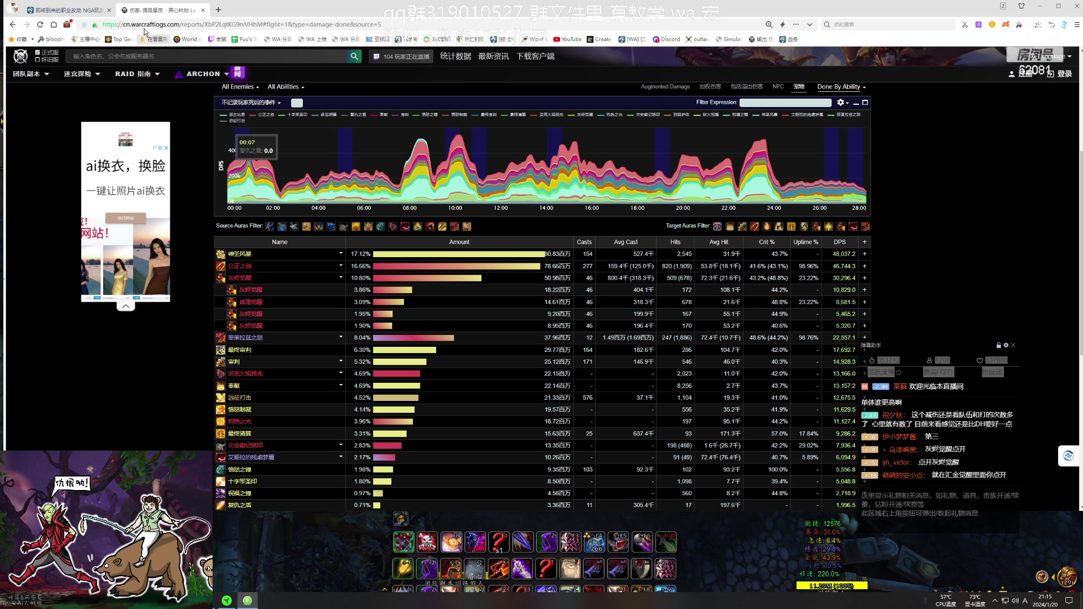
Task: Click the Filter Expression input field
Action: pyautogui.click(x=785, y=103)
